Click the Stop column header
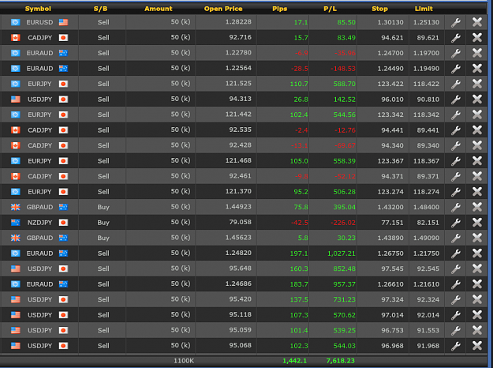 (380, 9)
